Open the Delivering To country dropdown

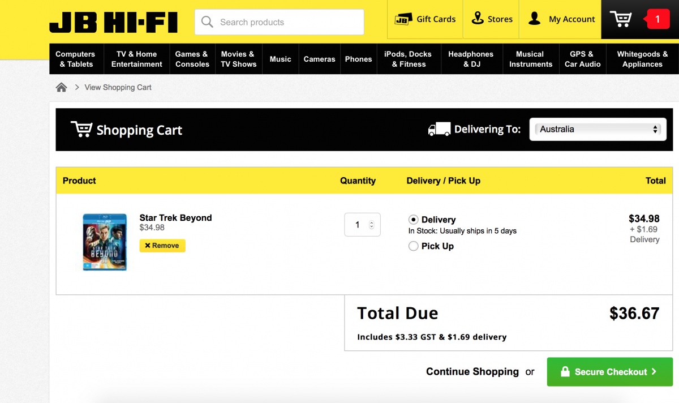(598, 129)
